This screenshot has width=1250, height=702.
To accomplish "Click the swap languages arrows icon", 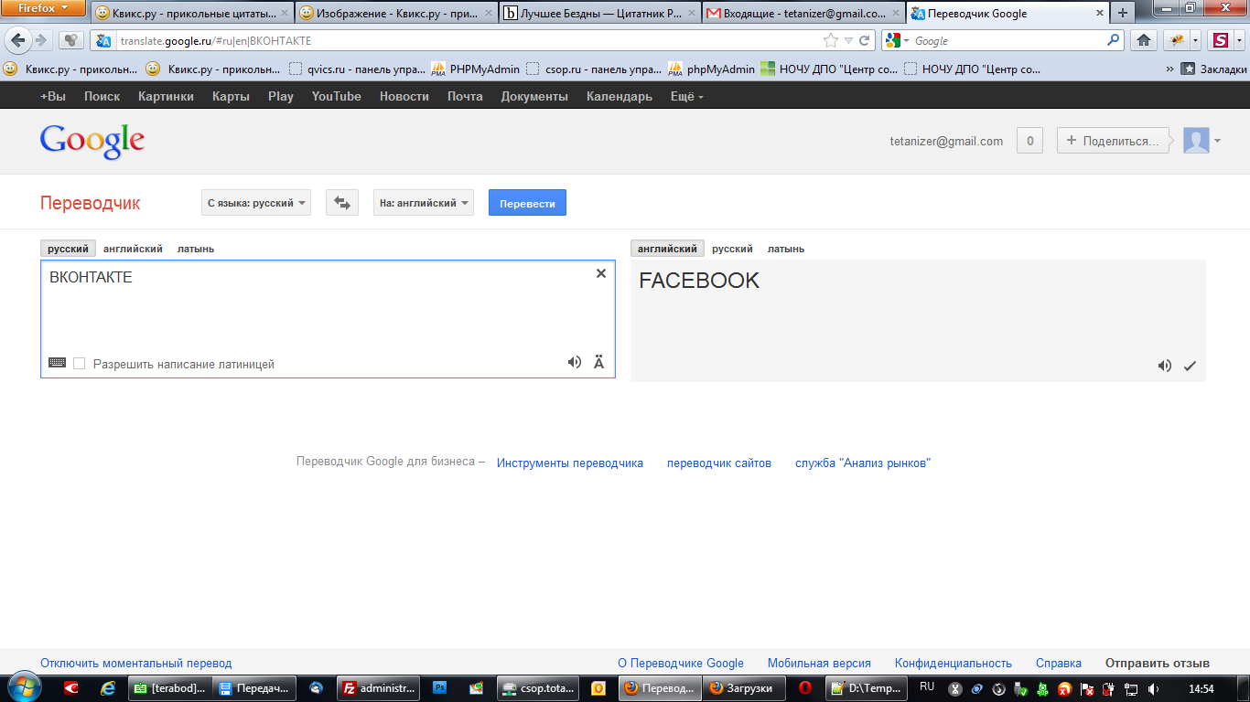I will tap(342, 203).
